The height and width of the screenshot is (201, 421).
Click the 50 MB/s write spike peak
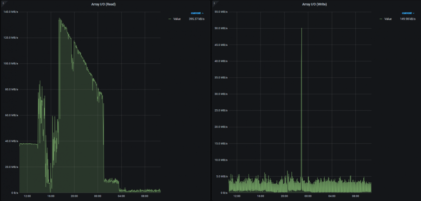pyautogui.click(x=301, y=28)
